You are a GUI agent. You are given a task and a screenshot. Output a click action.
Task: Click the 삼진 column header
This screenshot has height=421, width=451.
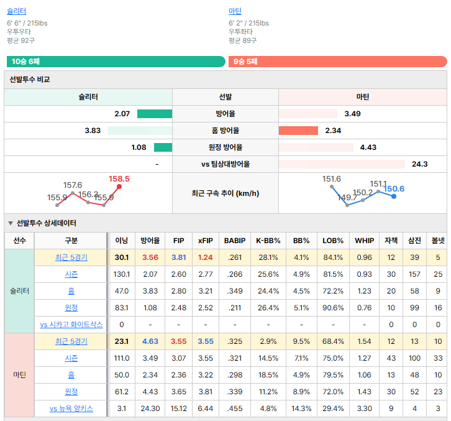[x=414, y=241]
